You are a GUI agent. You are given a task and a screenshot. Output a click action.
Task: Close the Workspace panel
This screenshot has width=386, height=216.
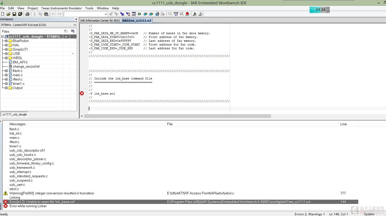pyautogui.click(x=76, y=19)
